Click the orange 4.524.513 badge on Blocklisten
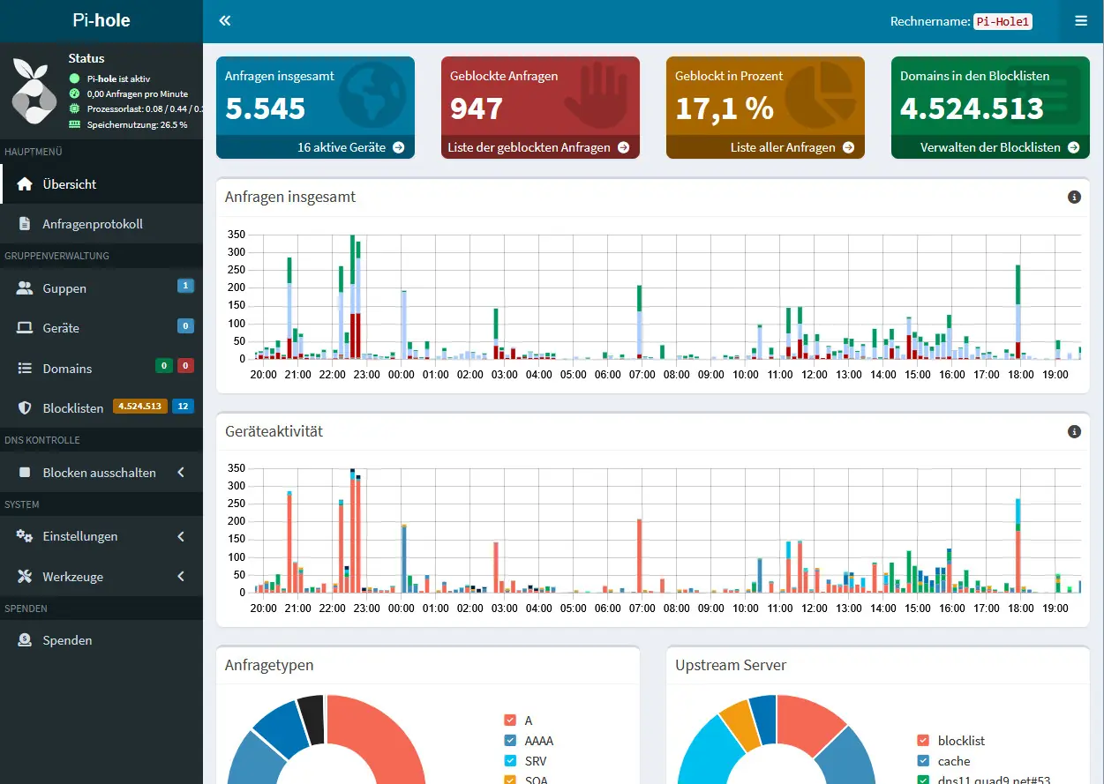 (x=140, y=407)
